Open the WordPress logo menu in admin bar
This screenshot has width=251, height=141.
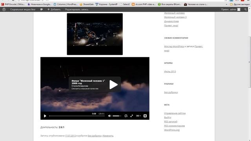(x=4, y=9)
